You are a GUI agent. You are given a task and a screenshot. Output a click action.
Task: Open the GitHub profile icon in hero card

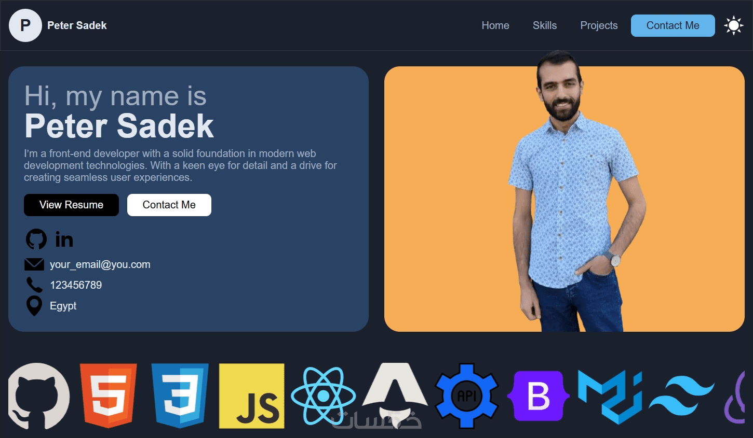(36, 239)
